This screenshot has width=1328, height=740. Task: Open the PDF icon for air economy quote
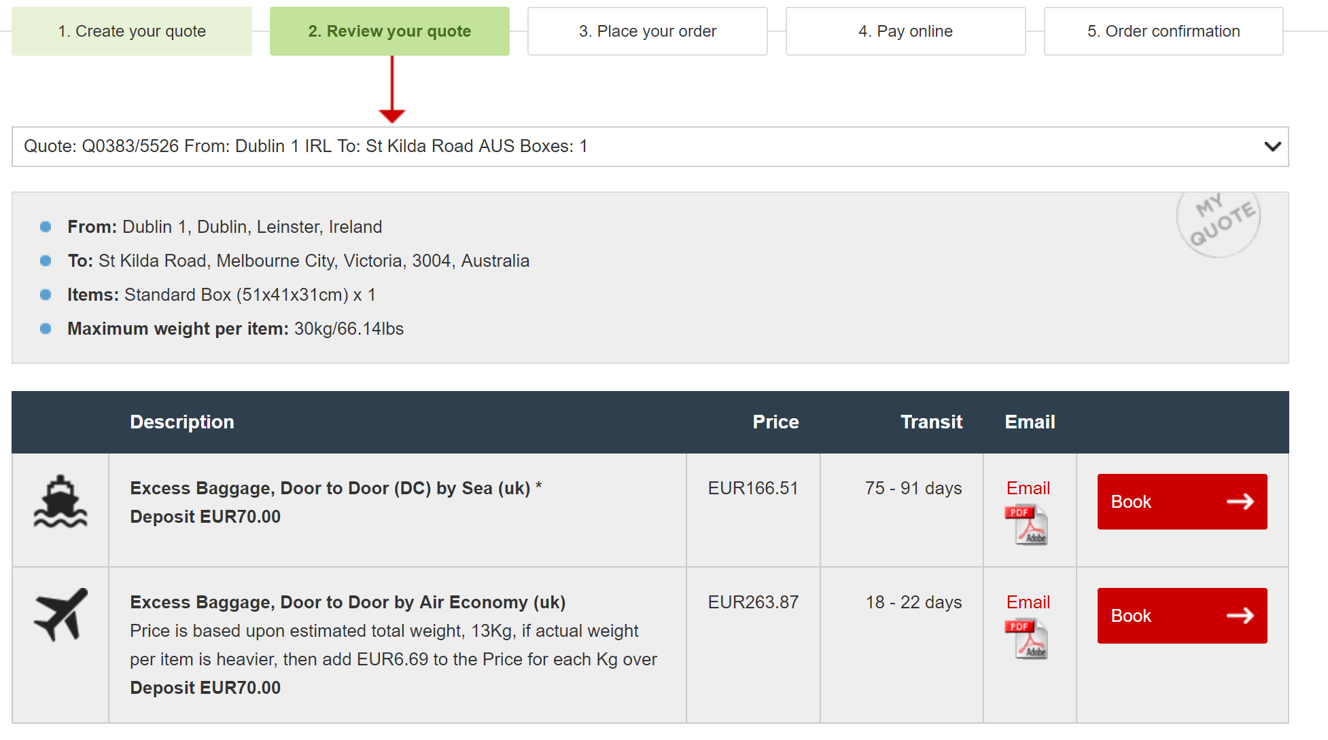1026,639
